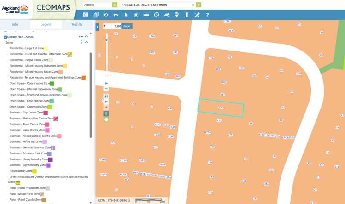345x204 pixels.
Task: Click Residential - Large Lot Zone legend entry
Action: pyautogui.click(x=27, y=48)
